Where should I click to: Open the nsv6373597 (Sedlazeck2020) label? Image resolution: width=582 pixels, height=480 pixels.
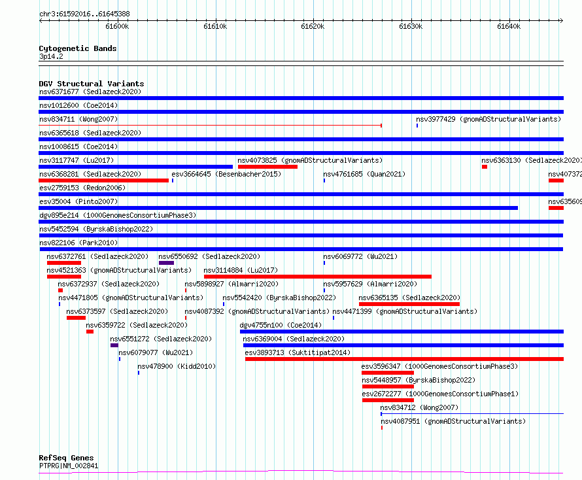click(117, 311)
